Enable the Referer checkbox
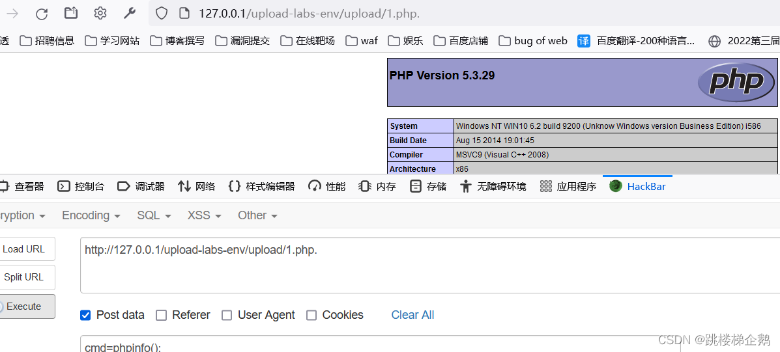The height and width of the screenshot is (352, 780). (162, 316)
